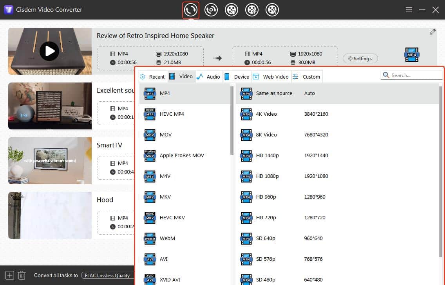The image size is (445, 285).
Task: Select AVI format
Action: tap(185, 259)
